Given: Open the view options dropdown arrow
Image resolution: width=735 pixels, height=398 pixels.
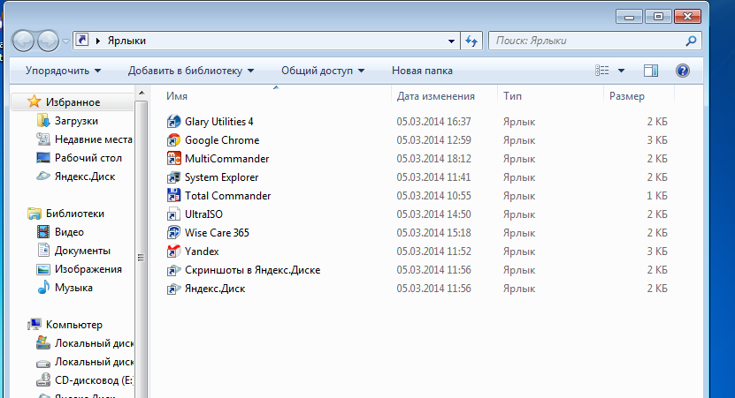Looking at the screenshot, I should [621, 71].
